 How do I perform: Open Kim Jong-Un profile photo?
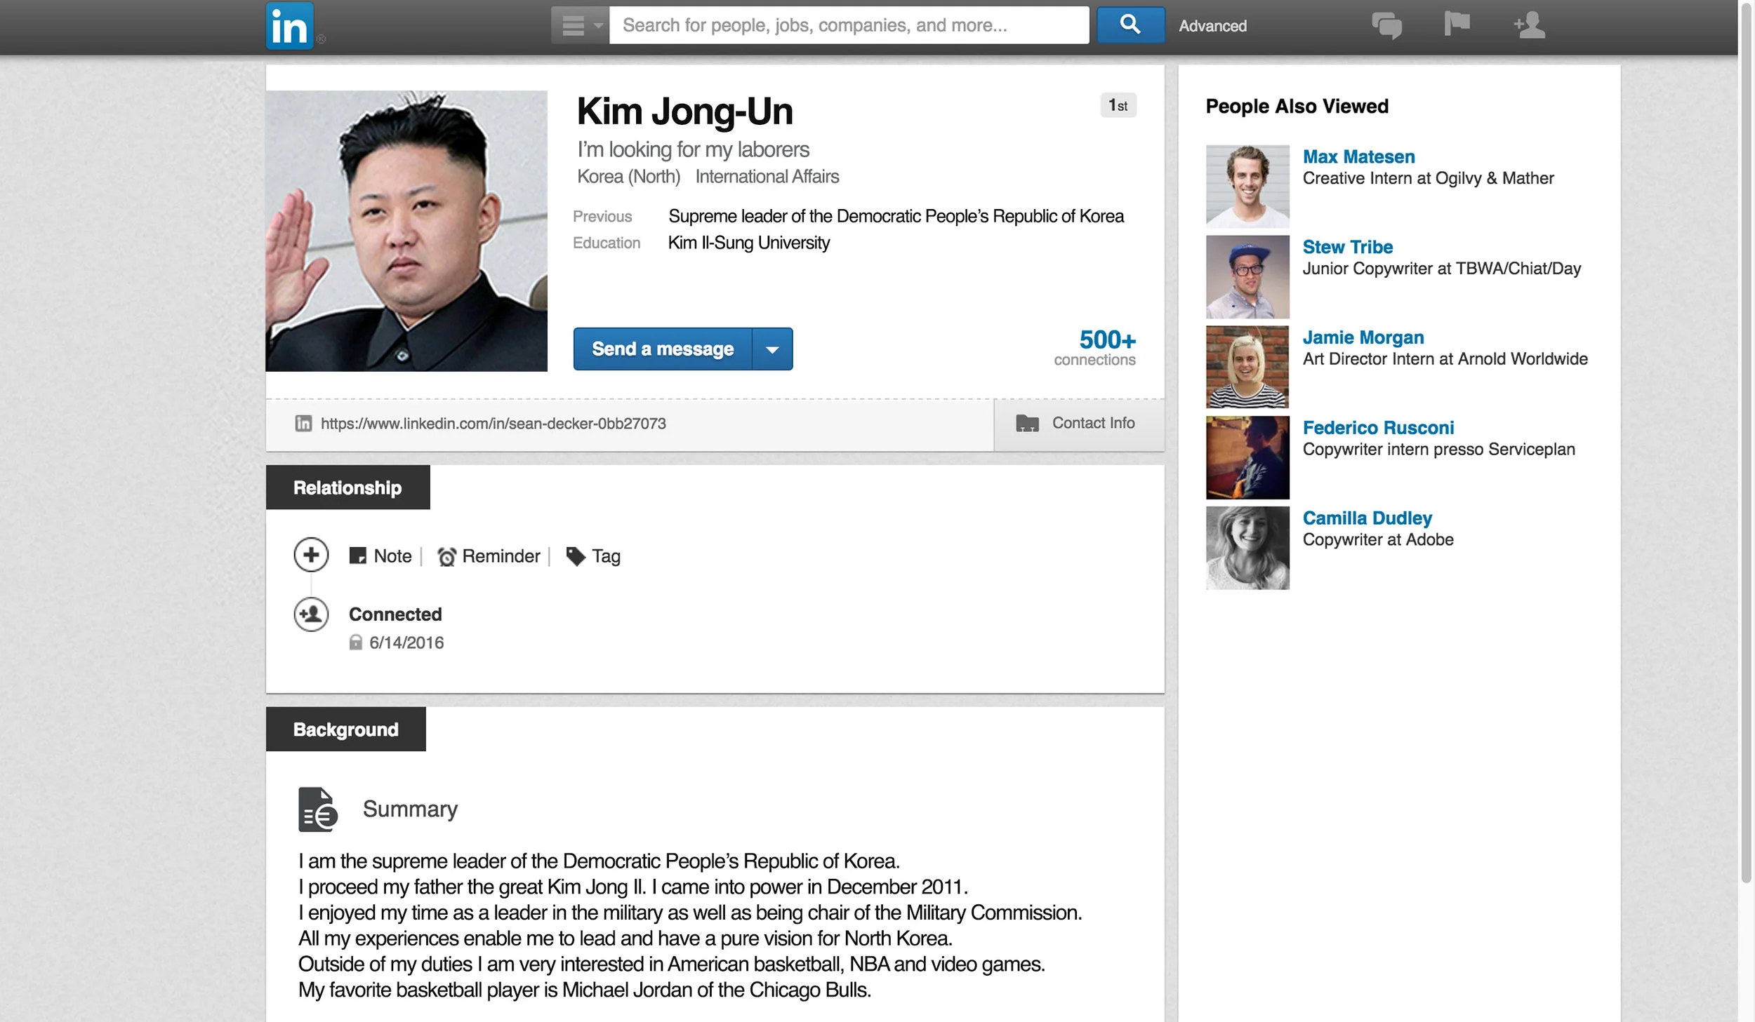(x=406, y=231)
